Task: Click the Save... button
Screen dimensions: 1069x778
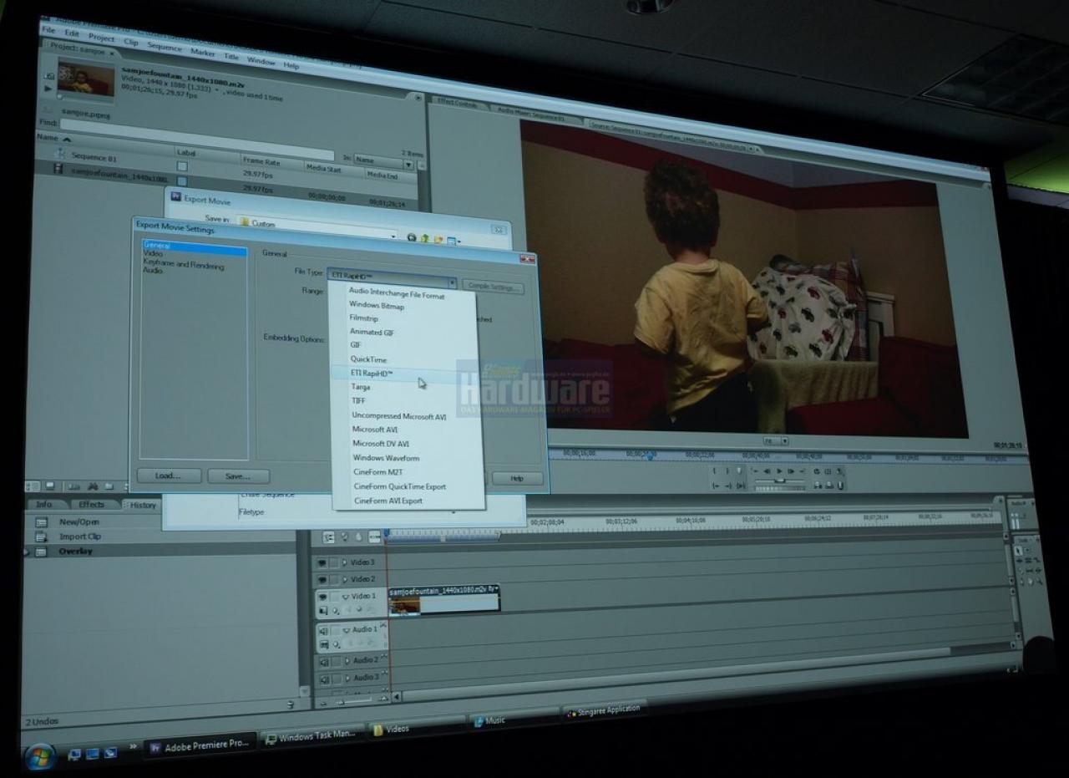Action: (238, 476)
